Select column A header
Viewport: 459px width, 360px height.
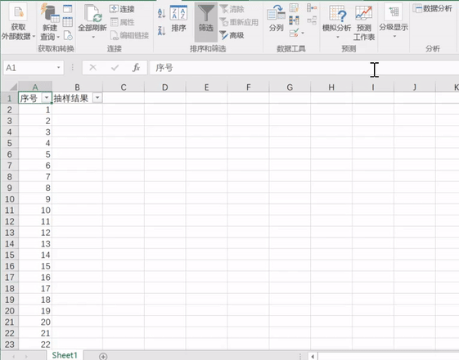(35, 87)
